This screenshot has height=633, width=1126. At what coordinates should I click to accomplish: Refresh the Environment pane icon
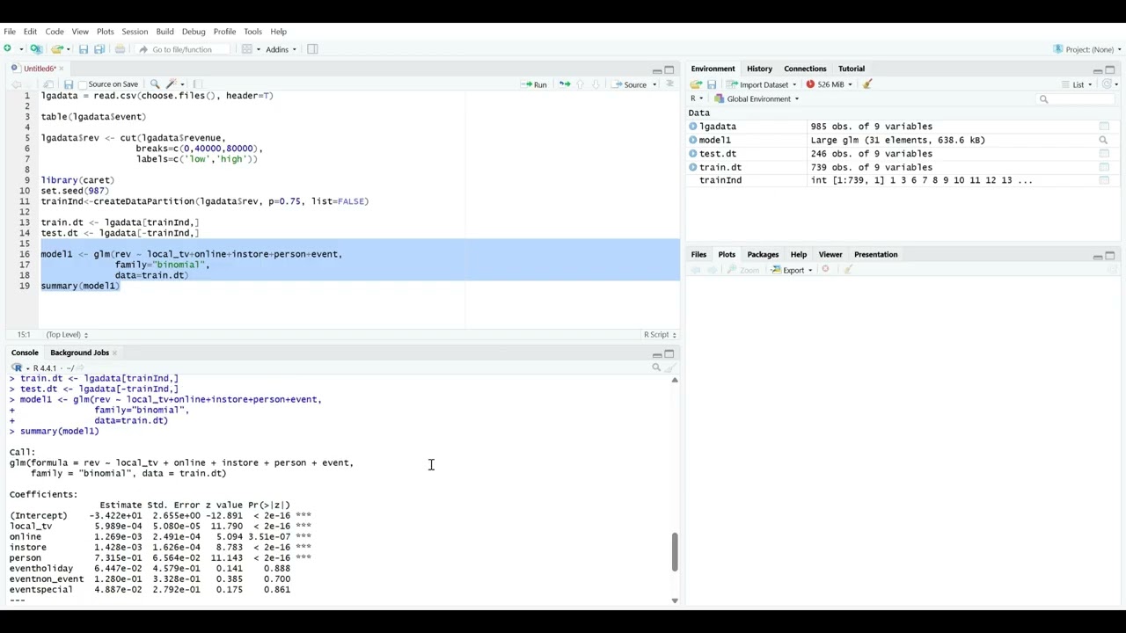(x=1108, y=84)
